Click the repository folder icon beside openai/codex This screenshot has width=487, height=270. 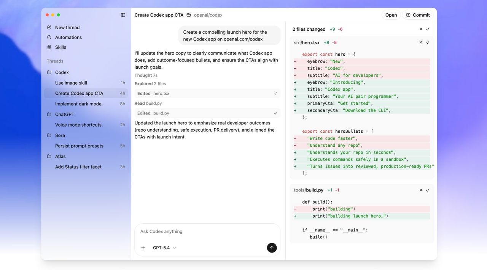[x=188, y=15]
